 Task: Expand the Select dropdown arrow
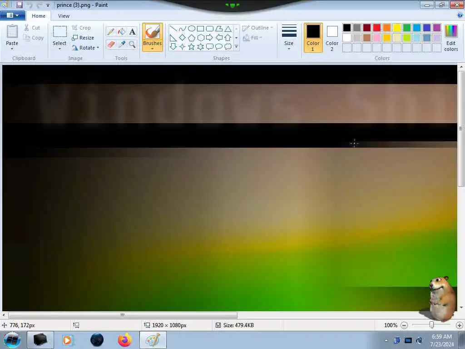(x=59, y=49)
